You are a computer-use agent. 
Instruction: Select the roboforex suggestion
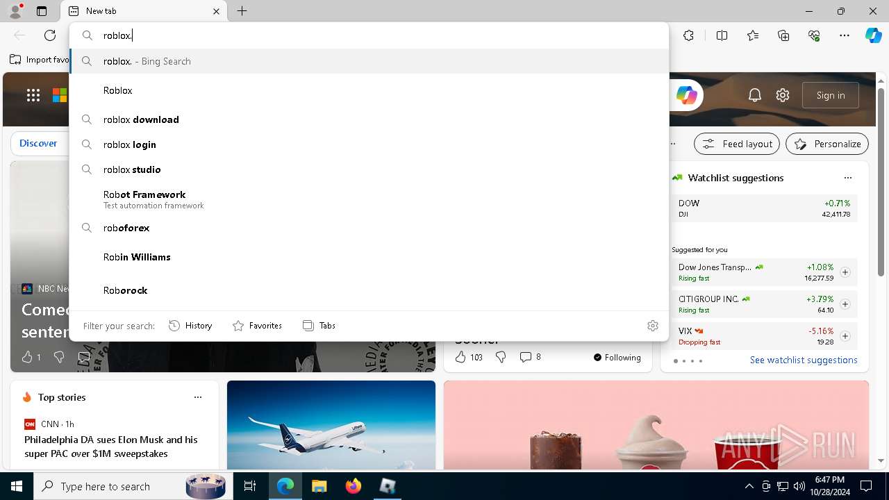369,228
